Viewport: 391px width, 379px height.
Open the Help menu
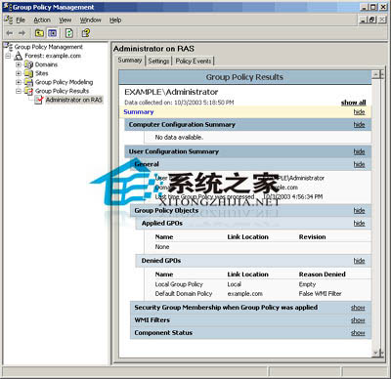(x=115, y=21)
